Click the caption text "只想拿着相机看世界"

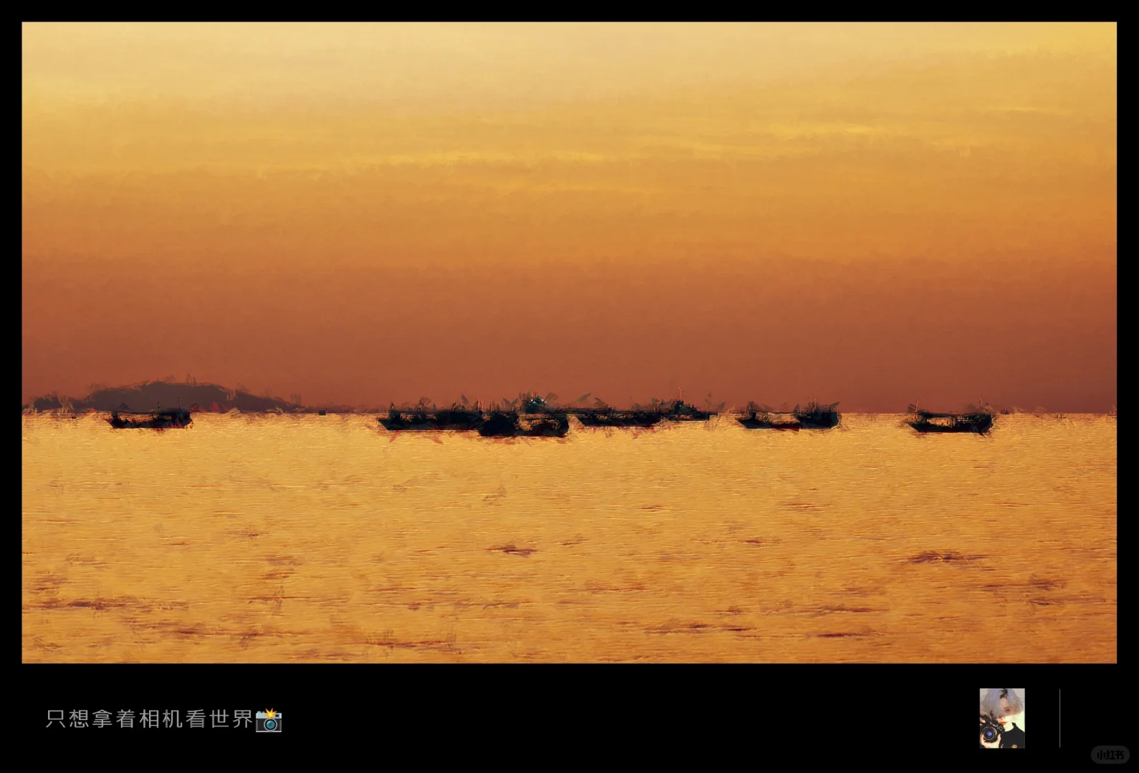click(x=150, y=719)
